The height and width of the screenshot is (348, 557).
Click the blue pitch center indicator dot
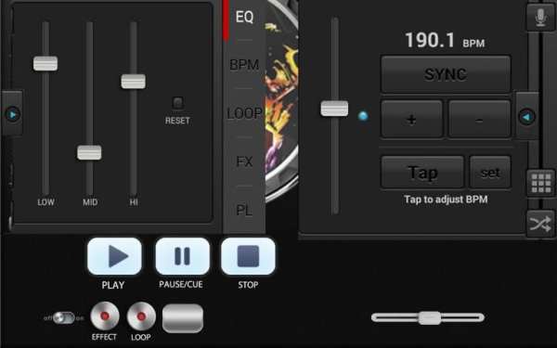coord(363,116)
